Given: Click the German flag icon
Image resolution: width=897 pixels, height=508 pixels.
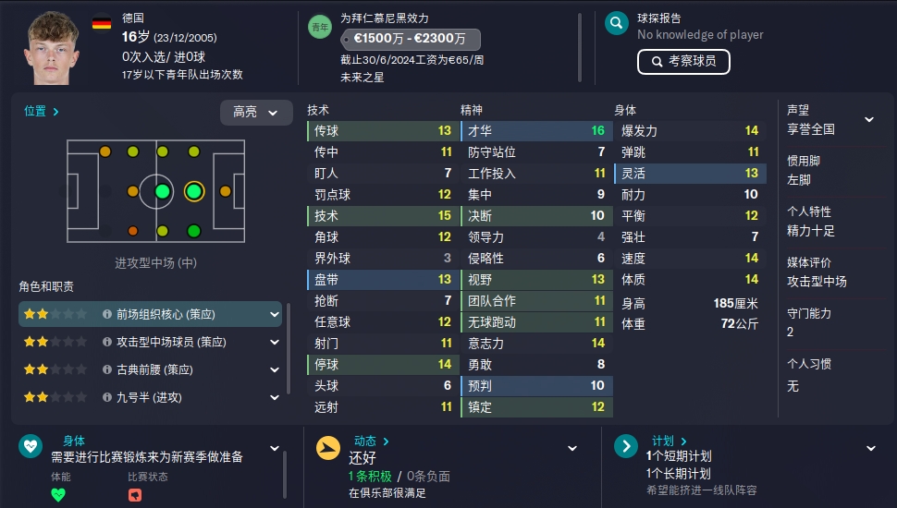Looking at the screenshot, I should (x=102, y=23).
